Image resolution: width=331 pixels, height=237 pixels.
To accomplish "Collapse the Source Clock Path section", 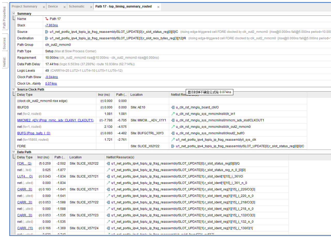I will (x=14, y=89).
